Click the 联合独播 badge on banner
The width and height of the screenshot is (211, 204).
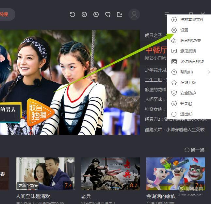point(40,112)
